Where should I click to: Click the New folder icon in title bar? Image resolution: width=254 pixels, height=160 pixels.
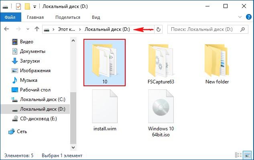tap(28, 7)
